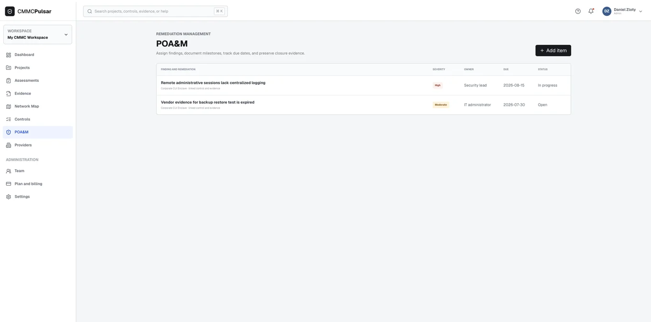Open finding "Remote administrative sessions lack centralized logging"

213,83
